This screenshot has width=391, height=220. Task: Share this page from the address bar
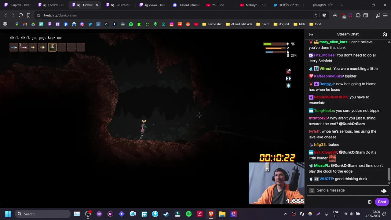pyautogui.click(x=315, y=15)
